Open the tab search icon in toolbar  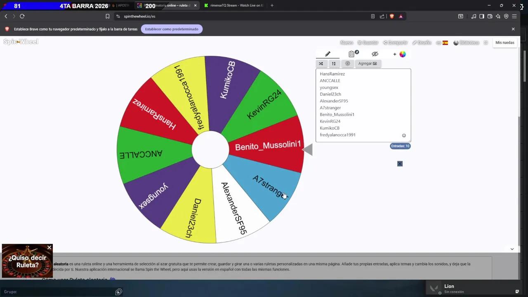(461, 16)
